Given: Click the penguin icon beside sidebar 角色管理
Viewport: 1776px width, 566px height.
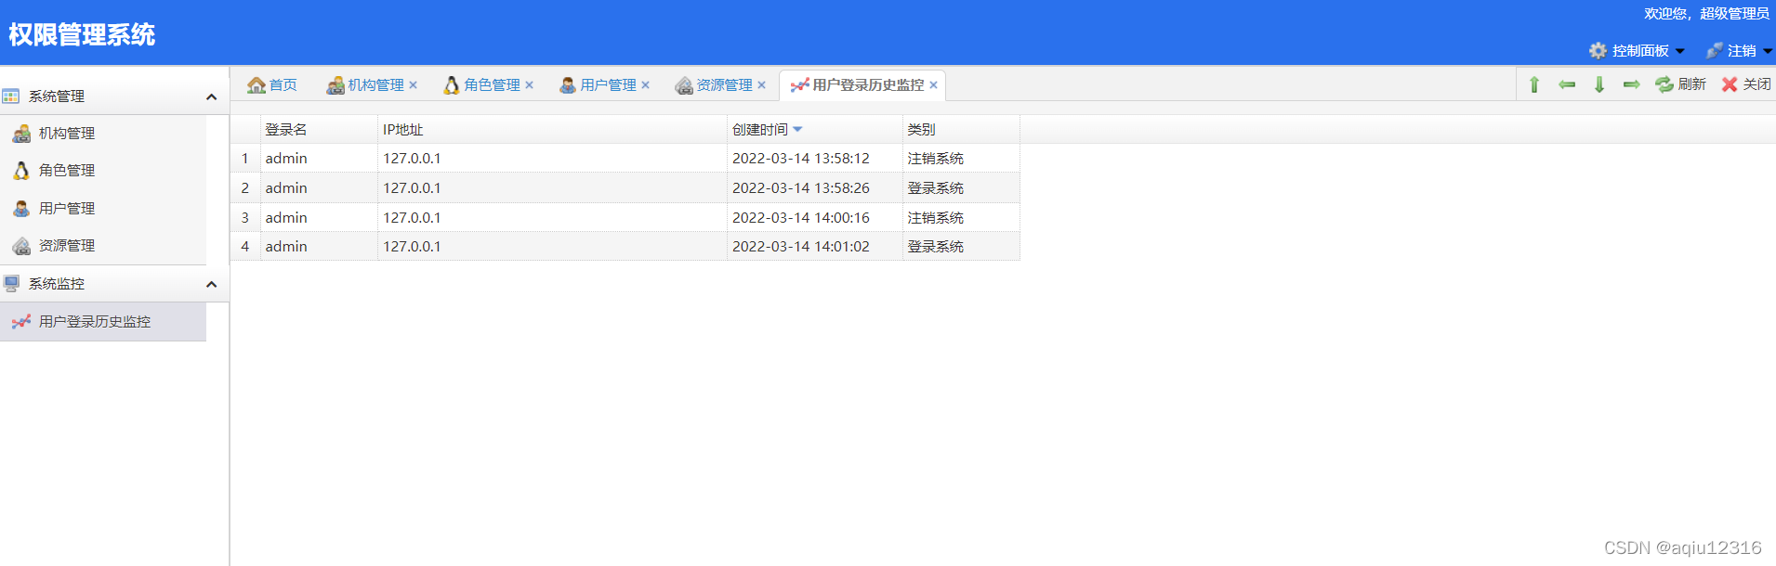Looking at the screenshot, I should pyautogui.click(x=21, y=171).
